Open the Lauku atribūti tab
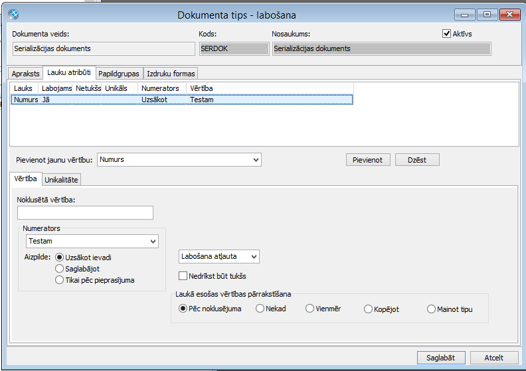Image resolution: width=526 pixels, height=371 pixels. pyautogui.click(x=69, y=72)
